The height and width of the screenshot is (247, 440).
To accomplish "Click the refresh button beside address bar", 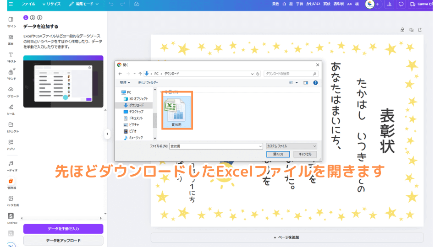I will [x=258, y=74].
